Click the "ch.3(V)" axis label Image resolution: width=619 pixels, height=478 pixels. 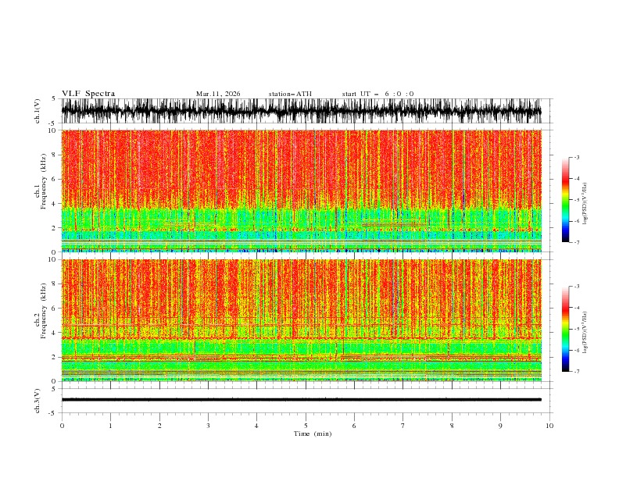point(38,401)
